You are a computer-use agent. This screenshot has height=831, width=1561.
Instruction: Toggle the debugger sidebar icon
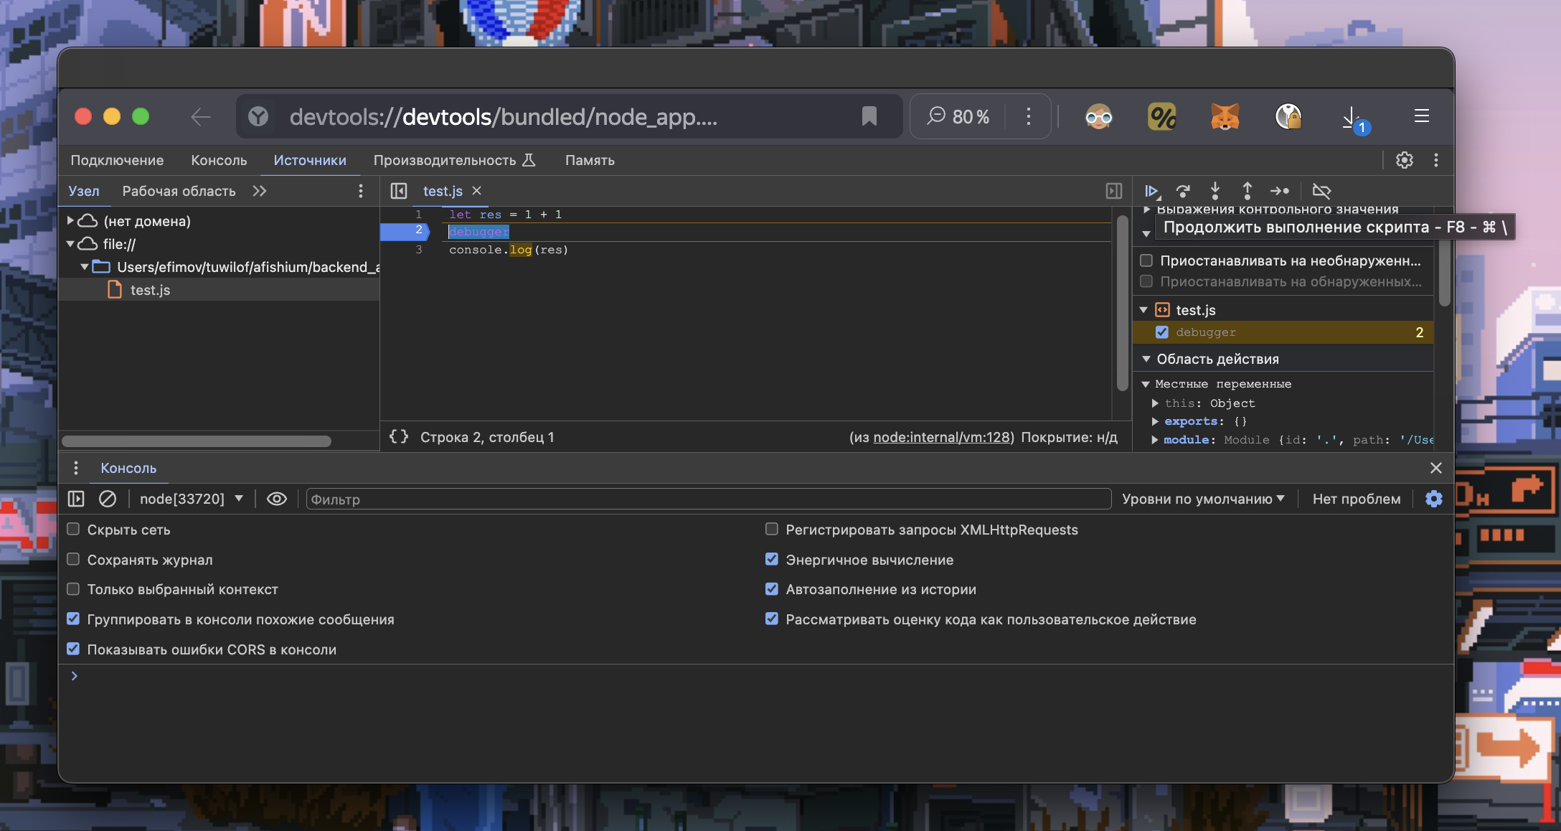1114,191
